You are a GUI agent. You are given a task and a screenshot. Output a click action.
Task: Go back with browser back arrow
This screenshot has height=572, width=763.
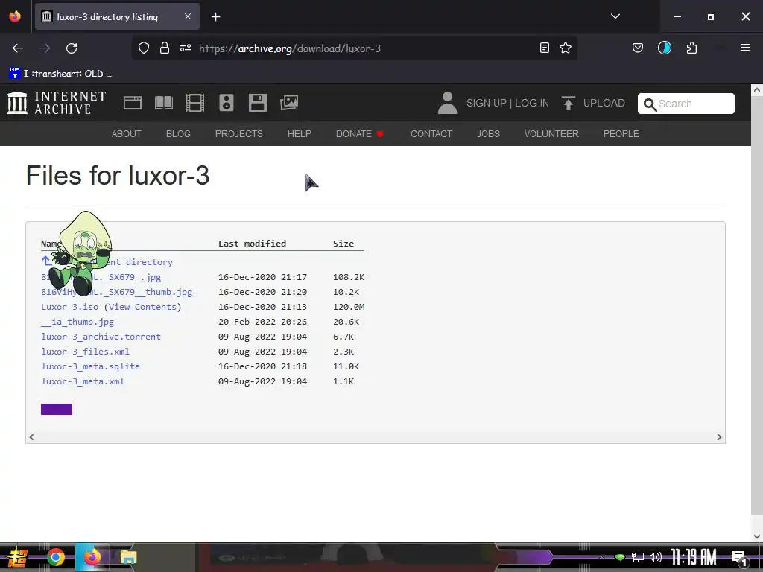tap(18, 48)
